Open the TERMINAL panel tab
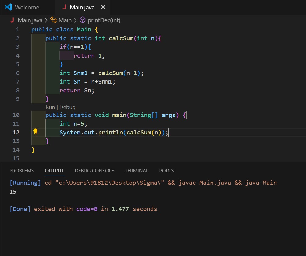 [x=137, y=171]
